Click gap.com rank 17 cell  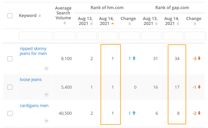pos(177,87)
